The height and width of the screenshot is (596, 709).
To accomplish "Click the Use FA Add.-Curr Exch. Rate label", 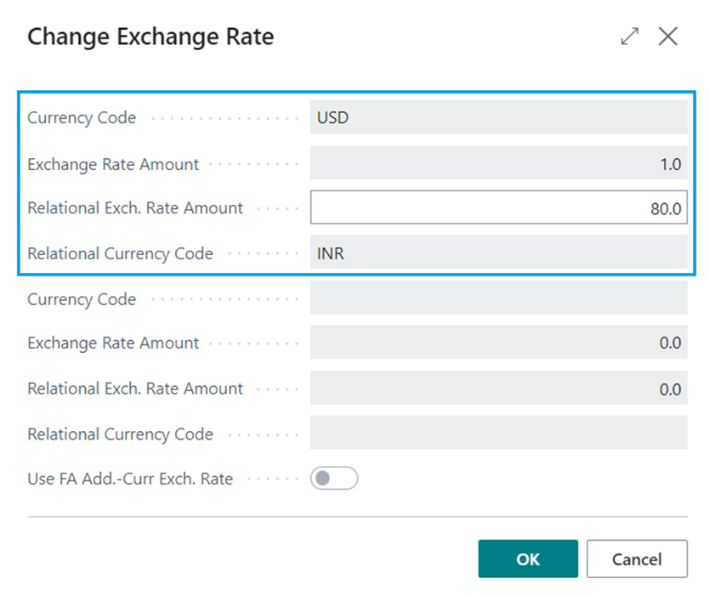I will click(x=130, y=479).
